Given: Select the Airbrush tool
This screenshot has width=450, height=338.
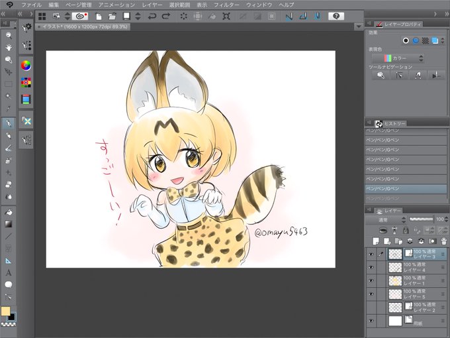Looking at the screenshot, I should pyautogui.click(x=9, y=160).
